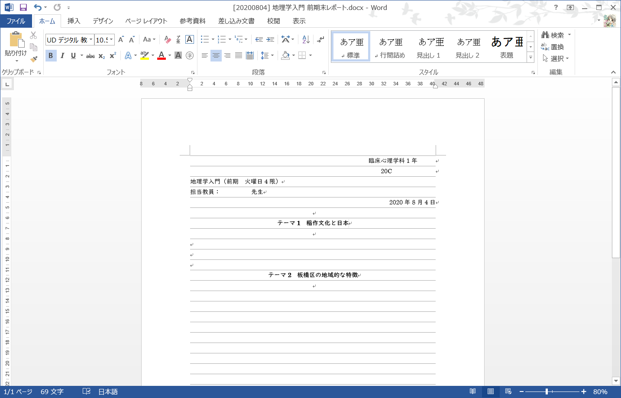Screen dimensions: 621x398
Task: Click the 置換 replace button
Action: (x=553, y=47)
